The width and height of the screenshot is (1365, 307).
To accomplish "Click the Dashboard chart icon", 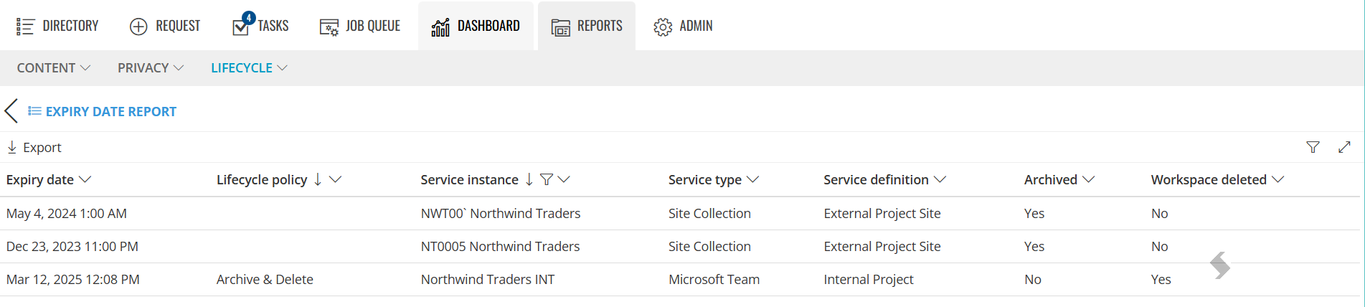I will point(440,27).
